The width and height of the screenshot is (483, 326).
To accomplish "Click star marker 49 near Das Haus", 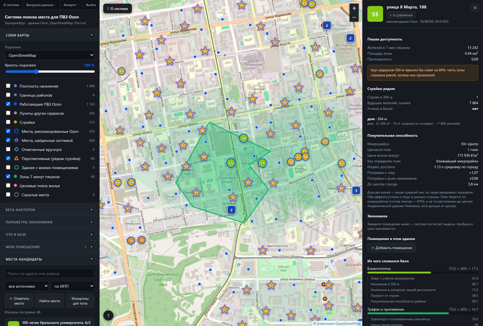I will pos(248,183).
